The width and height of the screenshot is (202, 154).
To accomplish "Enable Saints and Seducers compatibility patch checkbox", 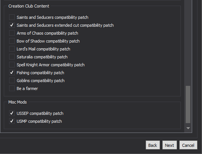I will coord(12,17).
